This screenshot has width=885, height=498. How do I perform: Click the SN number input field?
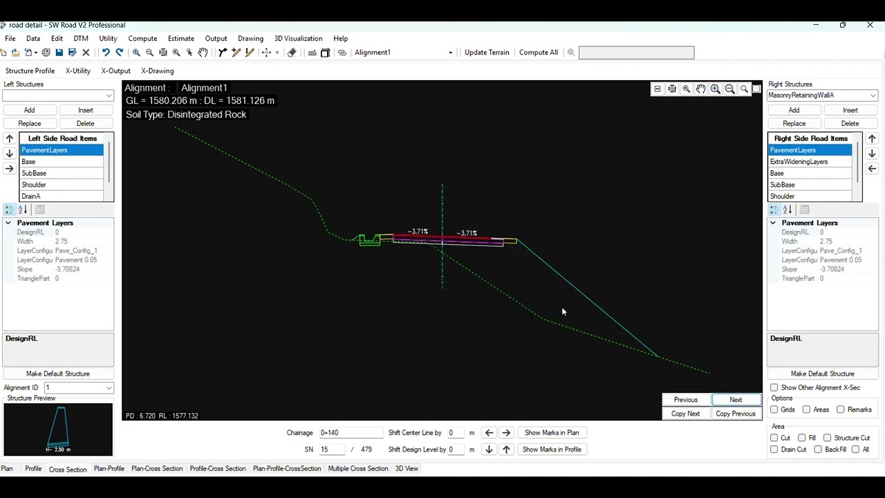pyautogui.click(x=332, y=450)
